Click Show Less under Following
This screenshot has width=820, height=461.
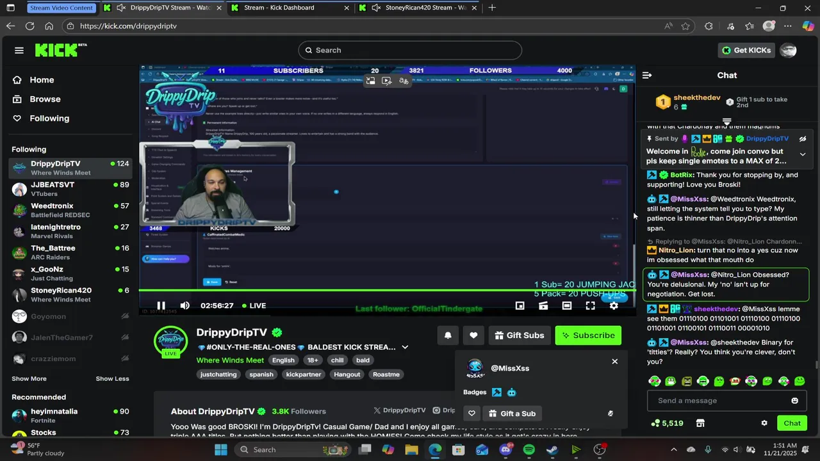click(112, 378)
